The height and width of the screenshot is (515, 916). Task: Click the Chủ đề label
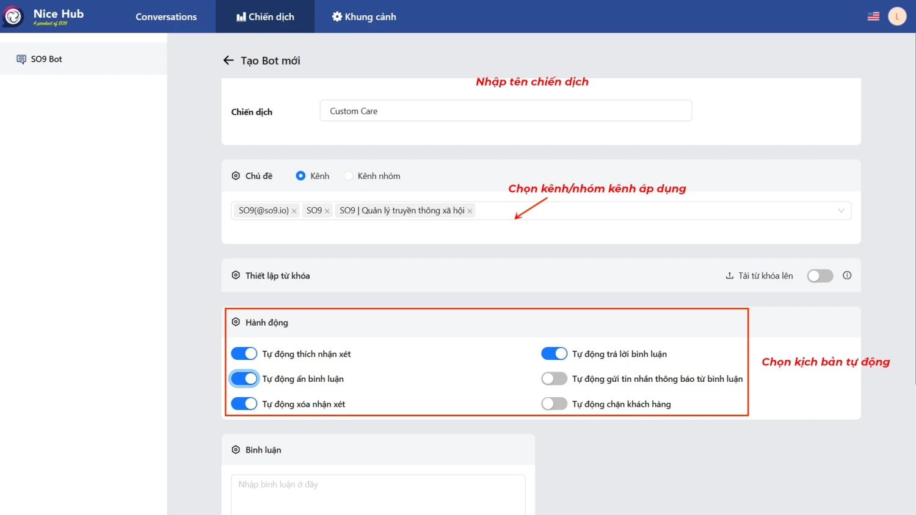pyautogui.click(x=259, y=176)
